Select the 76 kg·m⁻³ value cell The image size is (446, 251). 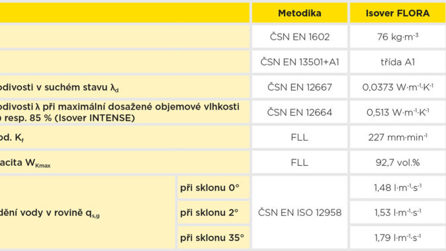coord(398,36)
